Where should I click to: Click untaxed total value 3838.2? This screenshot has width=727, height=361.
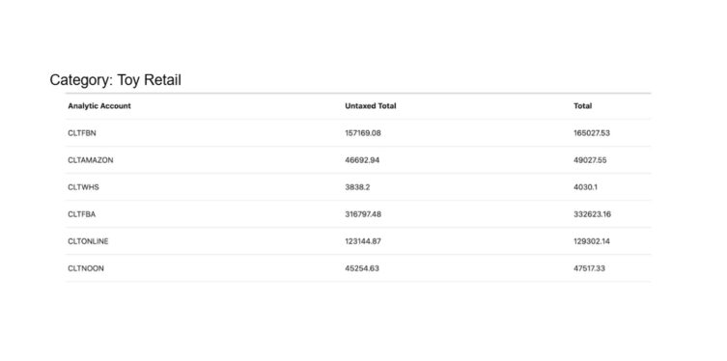357,187
